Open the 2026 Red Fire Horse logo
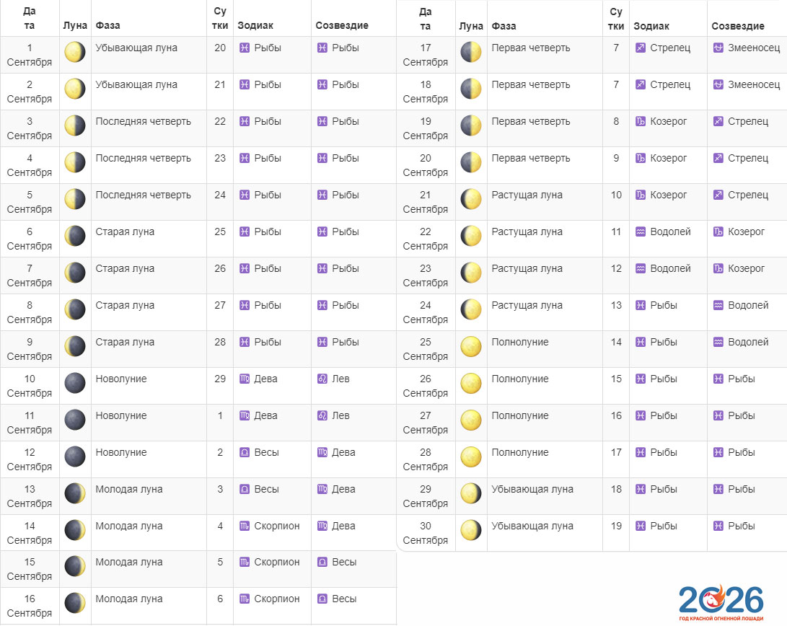The width and height of the screenshot is (787, 626). click(721, 603)
